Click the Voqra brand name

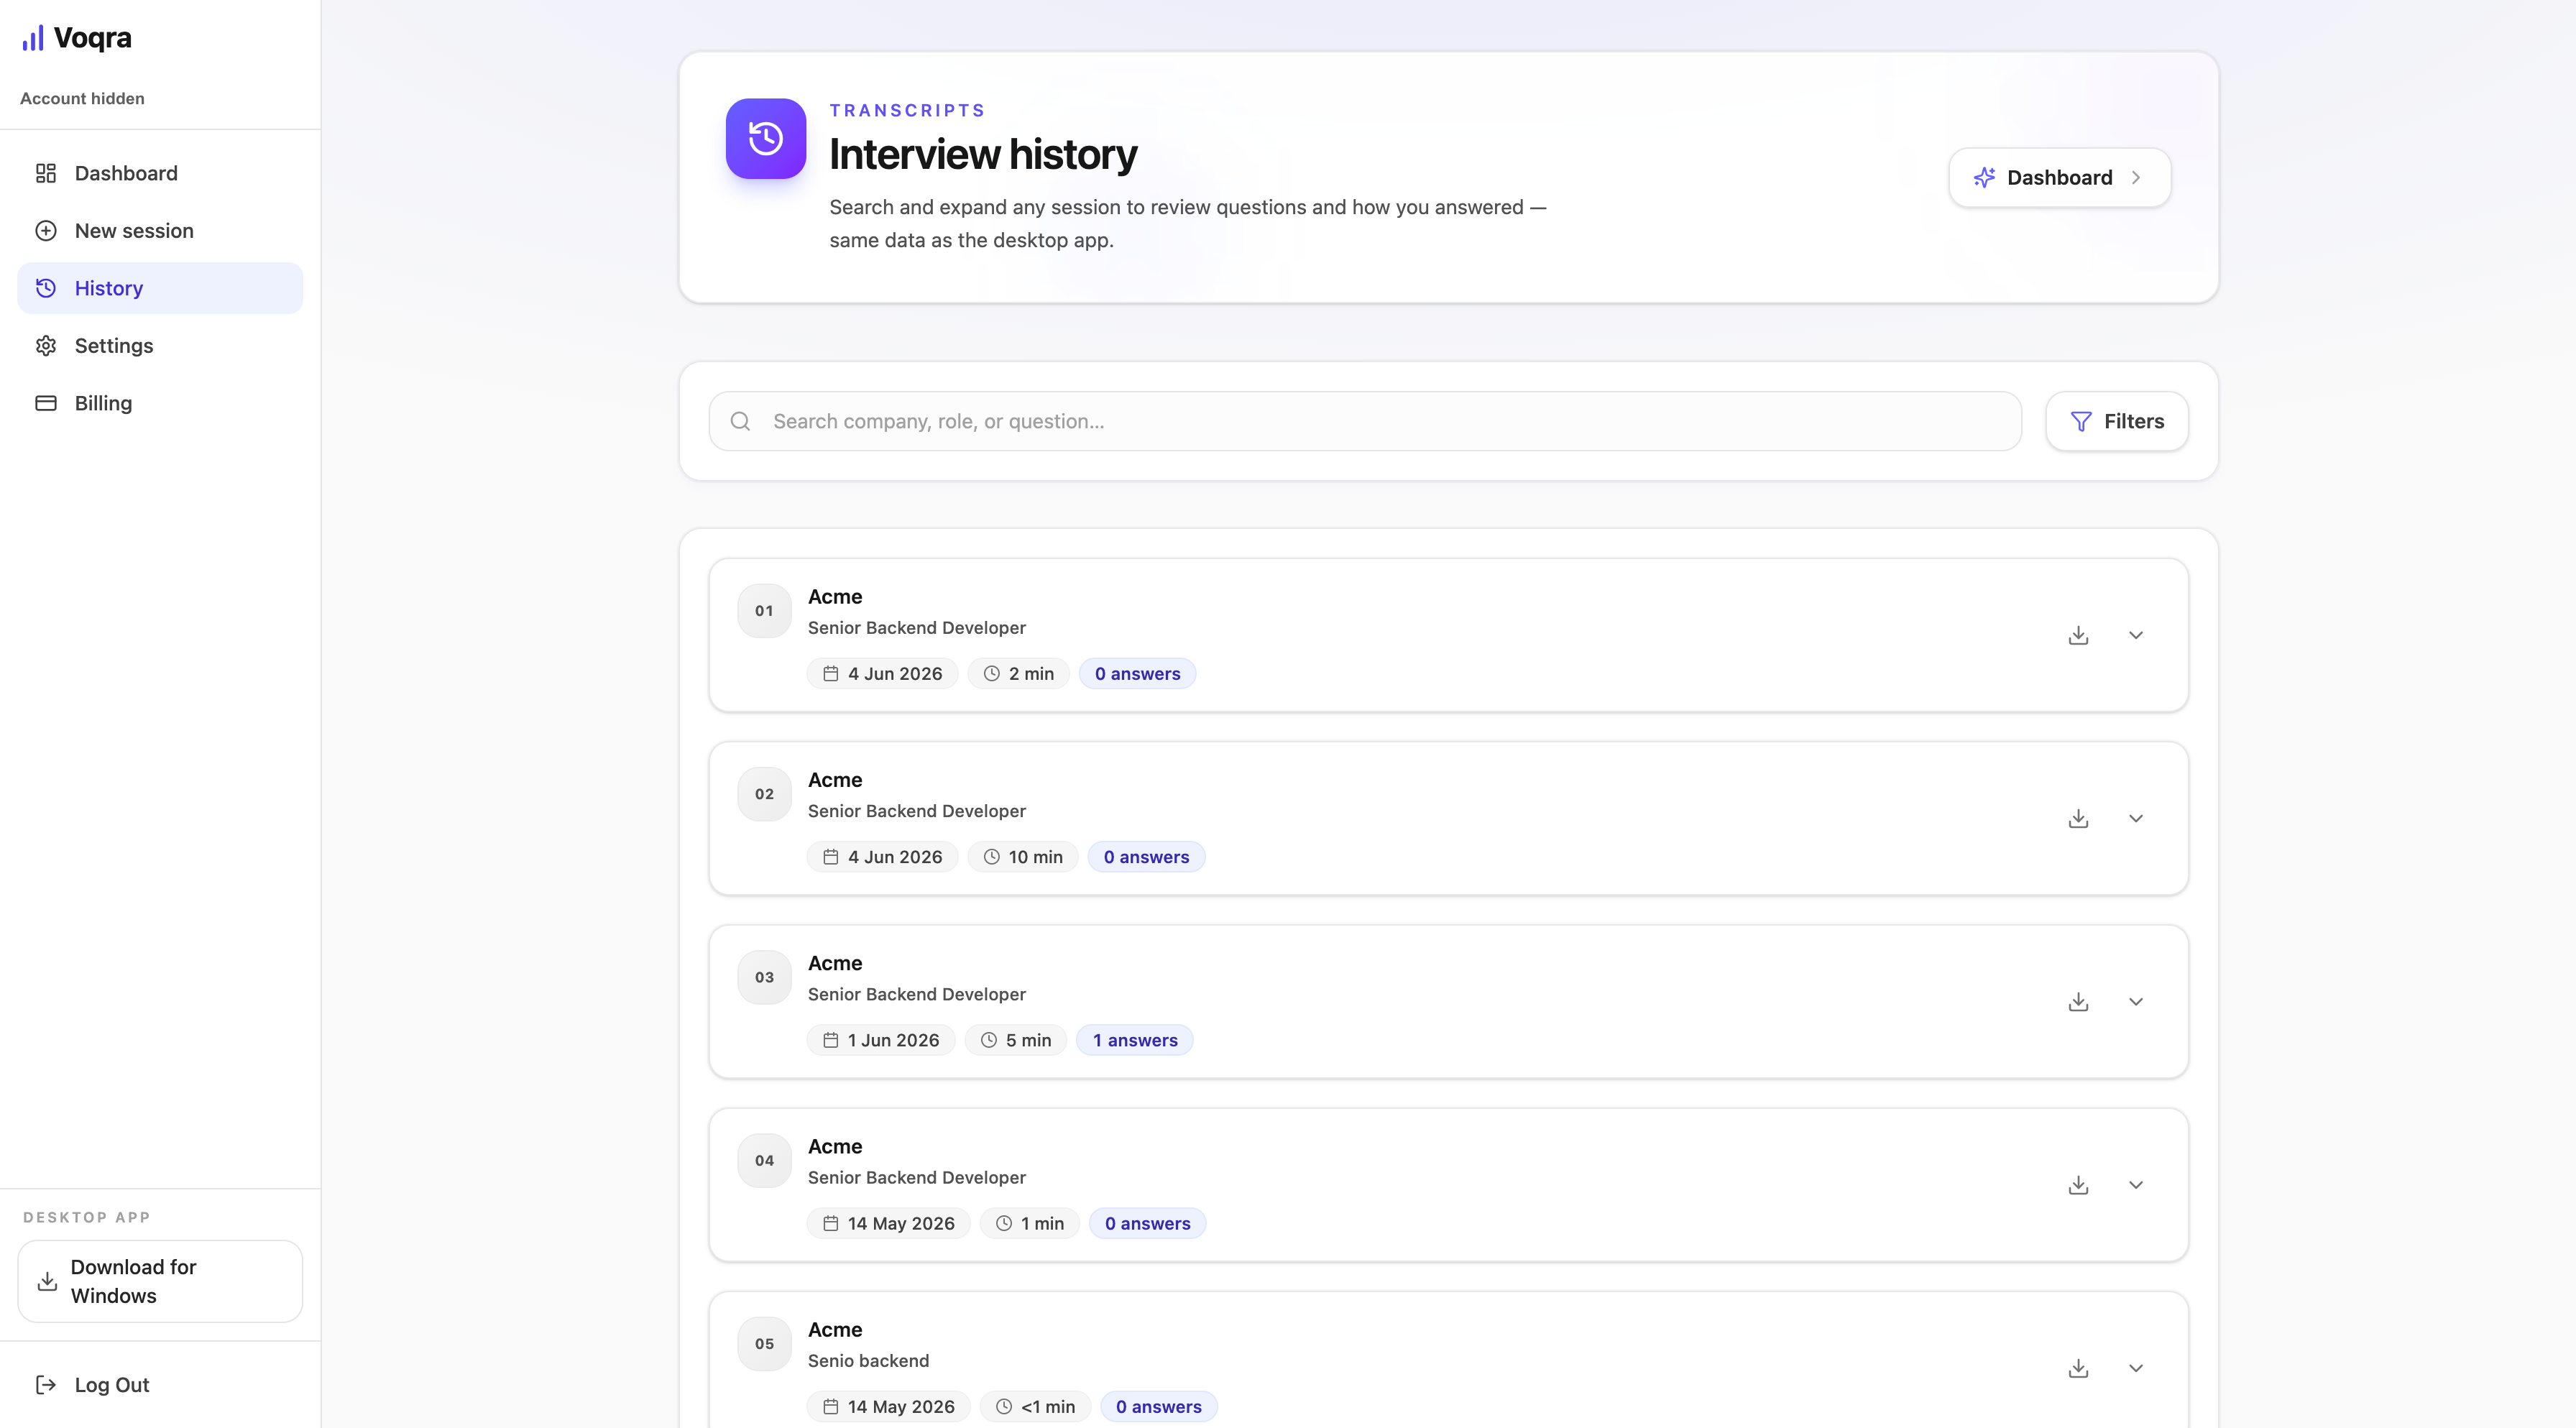pos(92,38)
